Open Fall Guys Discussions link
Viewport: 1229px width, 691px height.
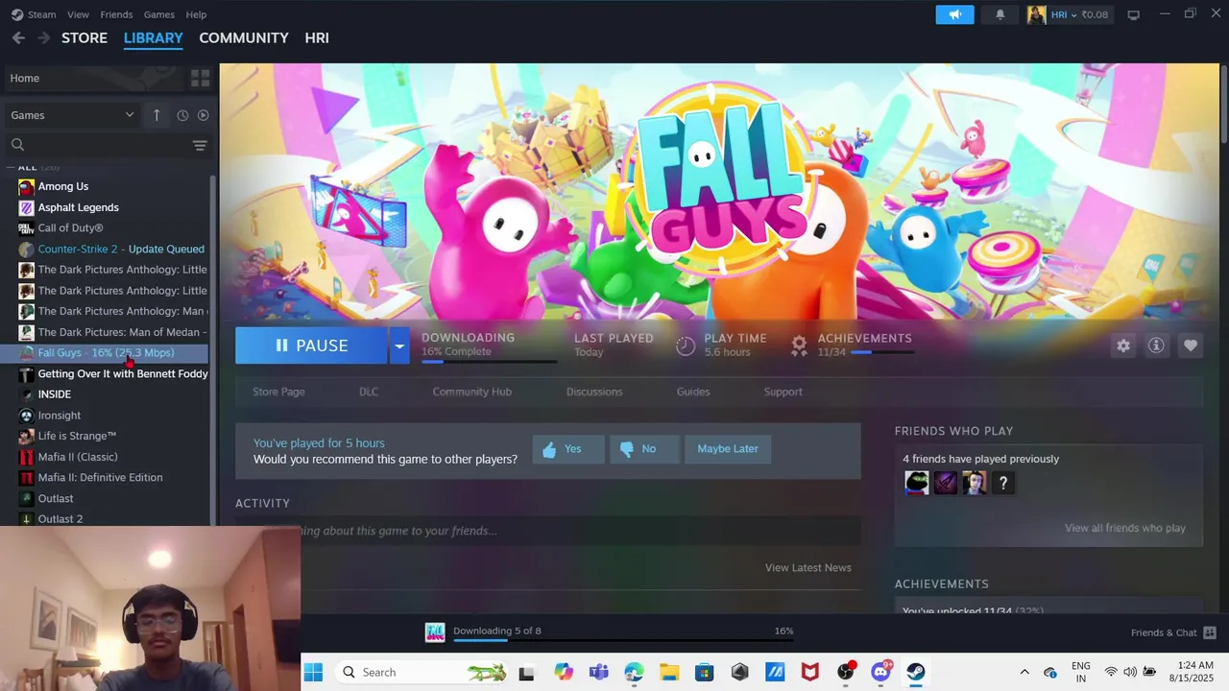point(594,392)
